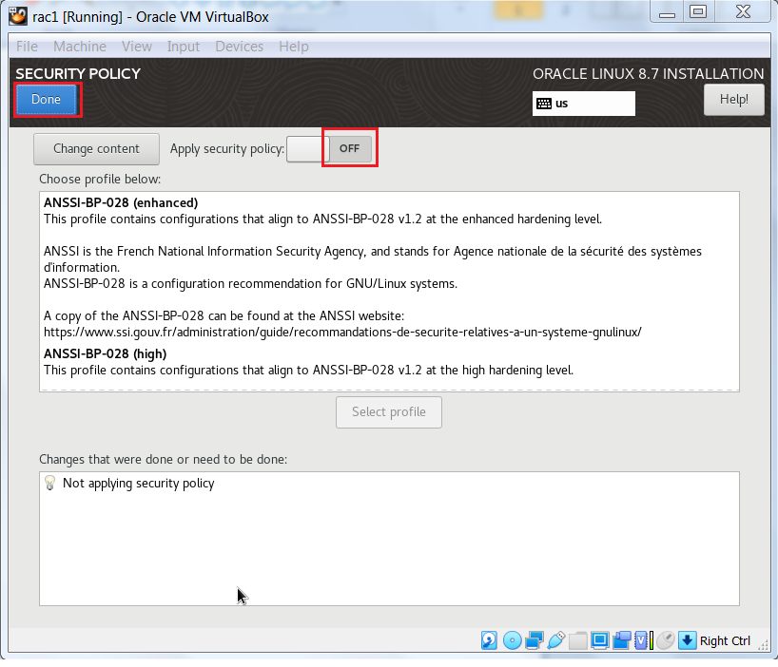Click the keyboard layout icon next to us
The height and width of the screenshot is (667, 778).
coord(544,104)
